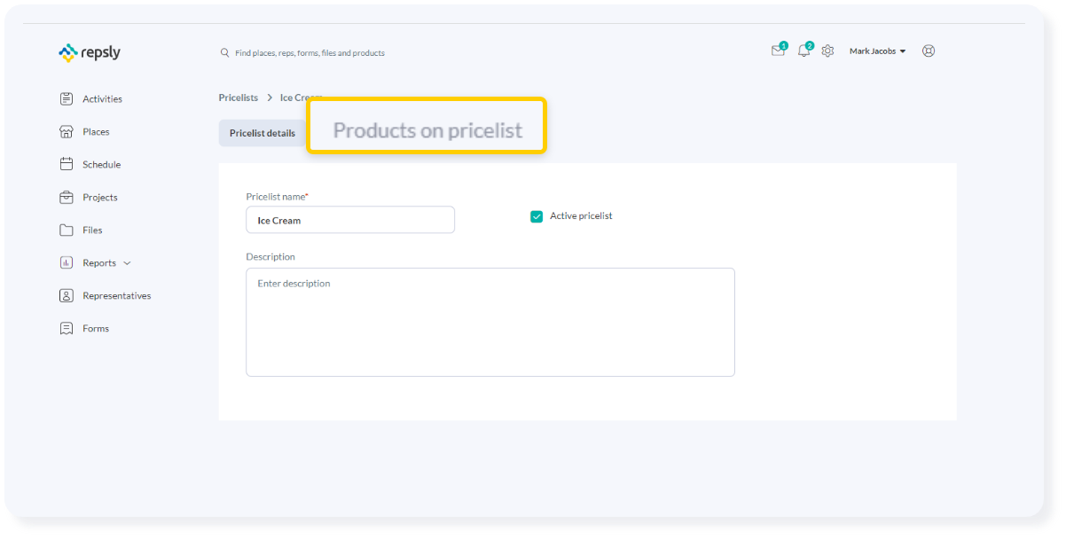The height and width of the screenshot is (539, 1066).
Task: Click the Projects briefcase icon
Action: coord(67,197)
